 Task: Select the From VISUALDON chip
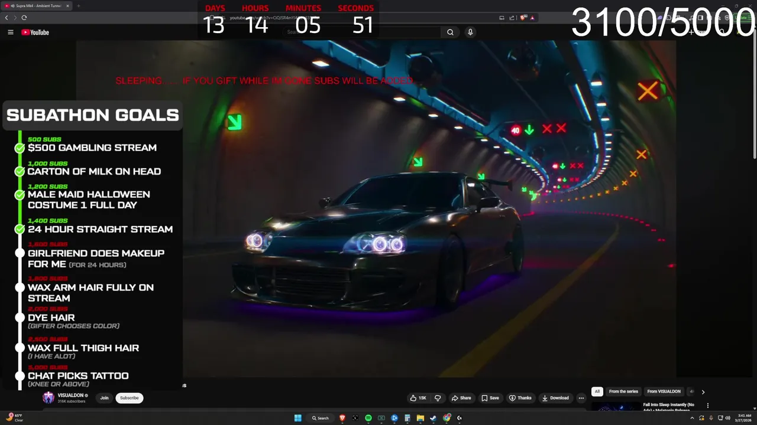pos(664,391)
